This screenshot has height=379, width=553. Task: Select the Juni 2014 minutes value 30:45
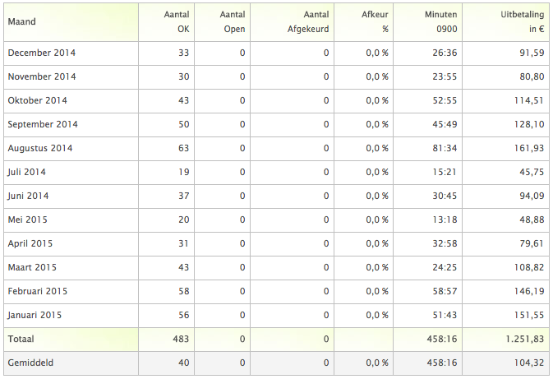pos(445,196)
